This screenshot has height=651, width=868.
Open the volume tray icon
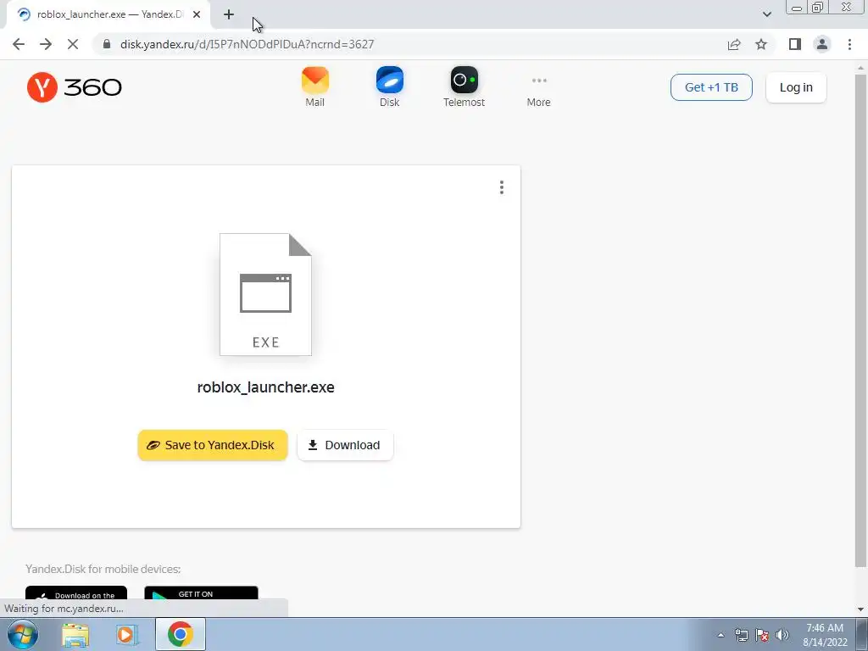pos(782,635)
